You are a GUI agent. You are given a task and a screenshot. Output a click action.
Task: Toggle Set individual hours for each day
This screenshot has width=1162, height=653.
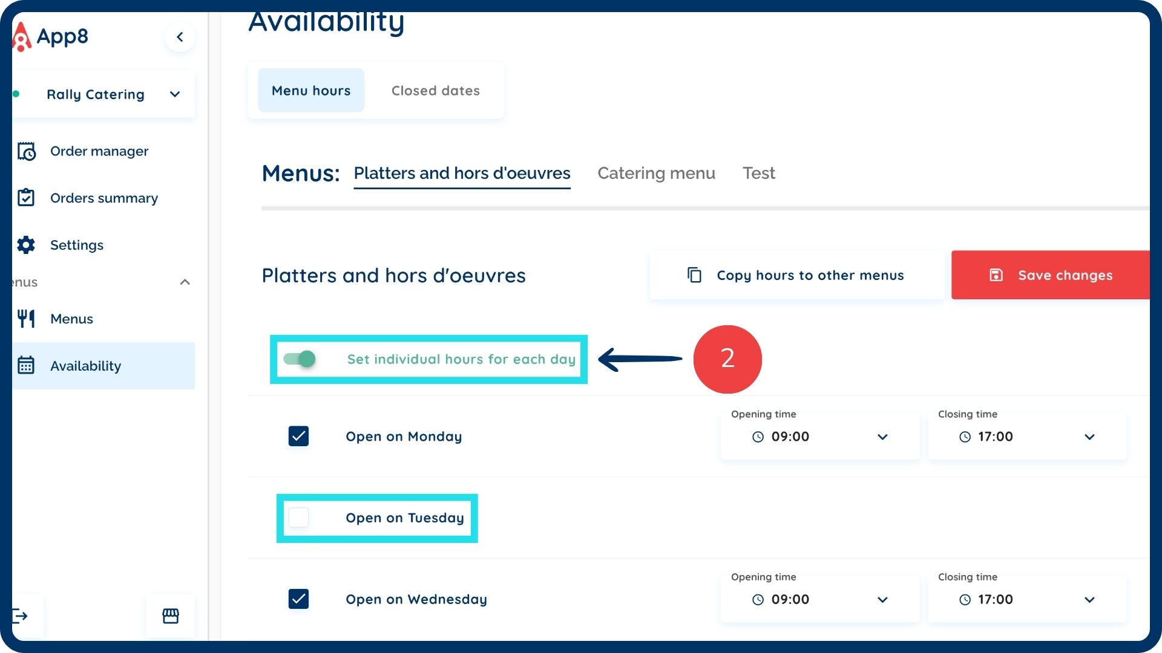click(x=300, y=359)
